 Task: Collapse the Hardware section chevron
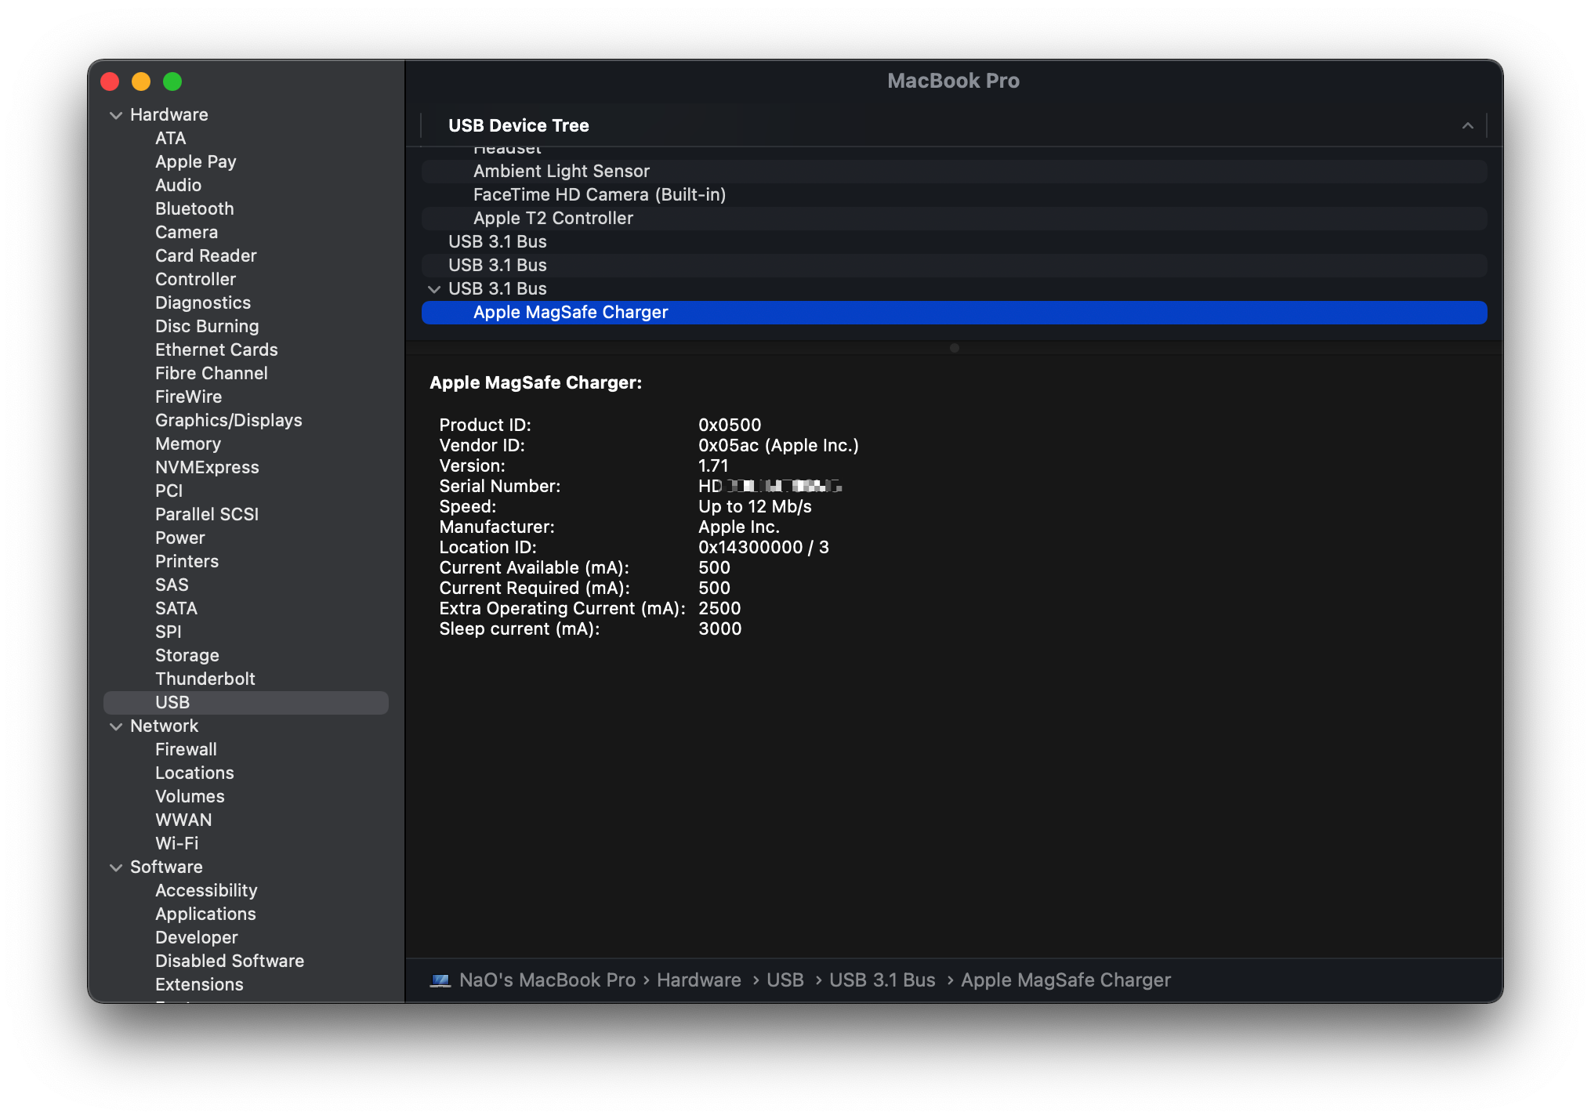tap(116, 115)
